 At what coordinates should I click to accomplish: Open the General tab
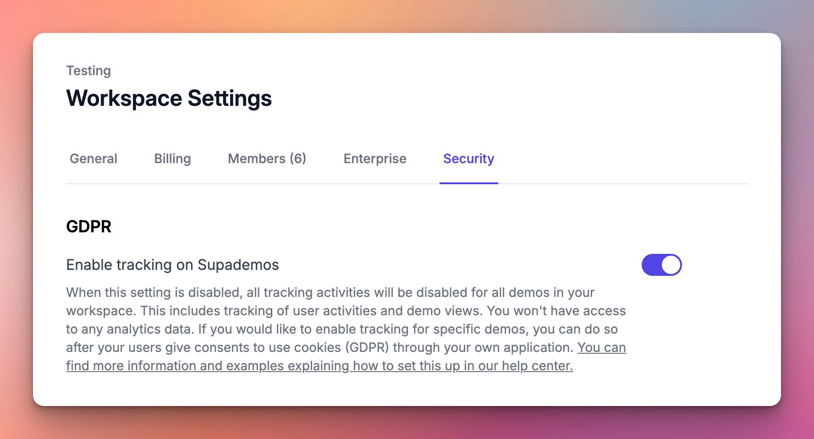[x=93, y=159]
